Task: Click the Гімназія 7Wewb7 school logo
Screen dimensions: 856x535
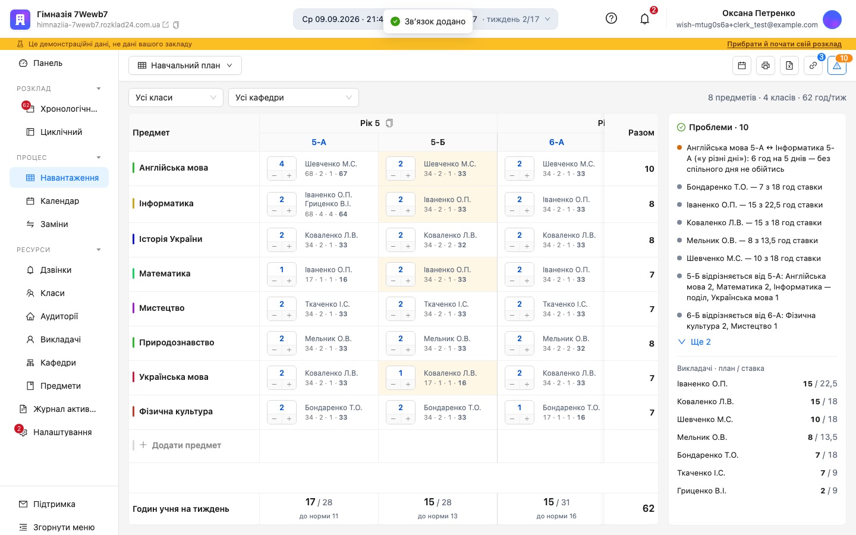Action: [20, 19]
